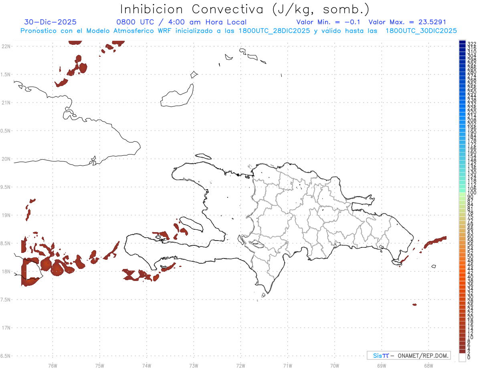Click the '71W' longitude label
481x371 pixels.
(x=287, y=365)
